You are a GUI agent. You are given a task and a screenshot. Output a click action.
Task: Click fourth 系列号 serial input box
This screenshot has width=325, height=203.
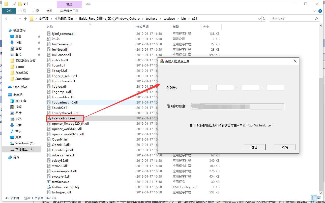point(276,88)
